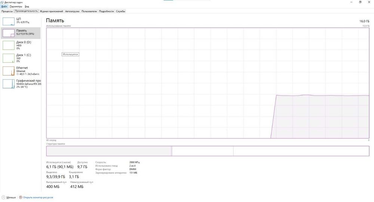Click the Task Manager title bar icon
The image size is (374, 202).
[x=2, y=2]
